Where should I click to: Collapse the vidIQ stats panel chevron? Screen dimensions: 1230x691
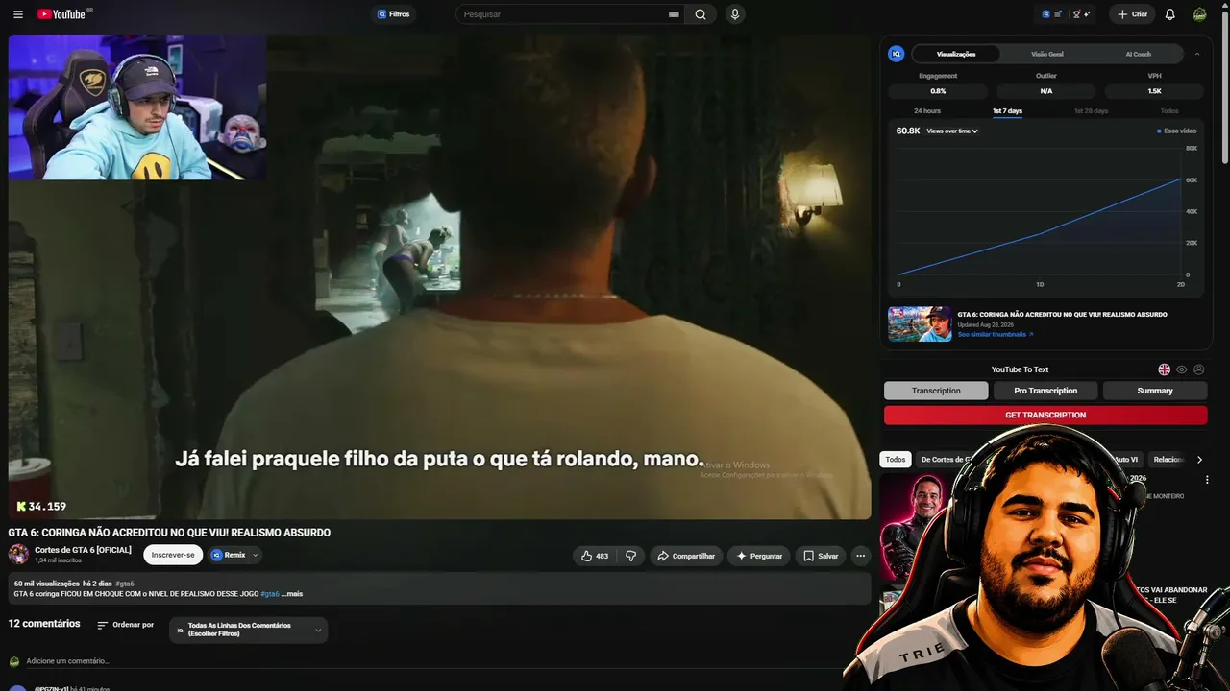pyautogui.click(x=1197, y=54)
